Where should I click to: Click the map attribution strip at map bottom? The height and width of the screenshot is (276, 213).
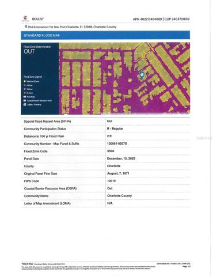145,114
